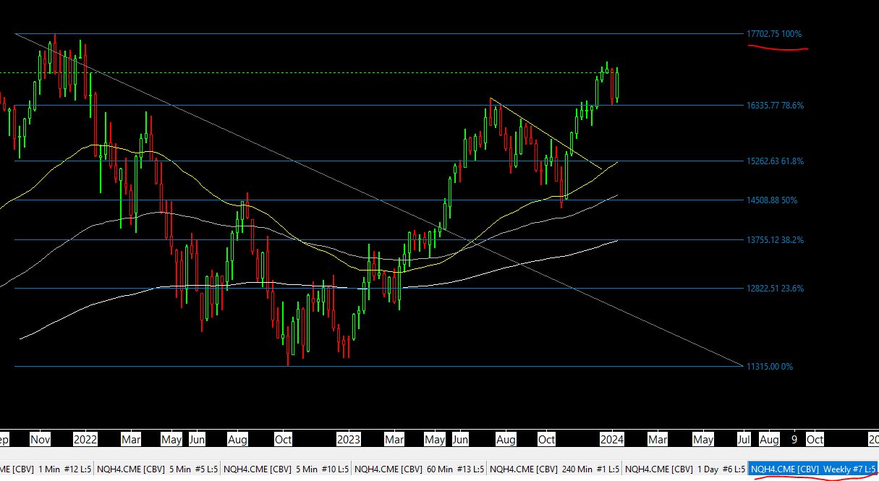879x481 pixels.
Task: Click the Nov label on the time axis
Action: click(x=39, y=440)
